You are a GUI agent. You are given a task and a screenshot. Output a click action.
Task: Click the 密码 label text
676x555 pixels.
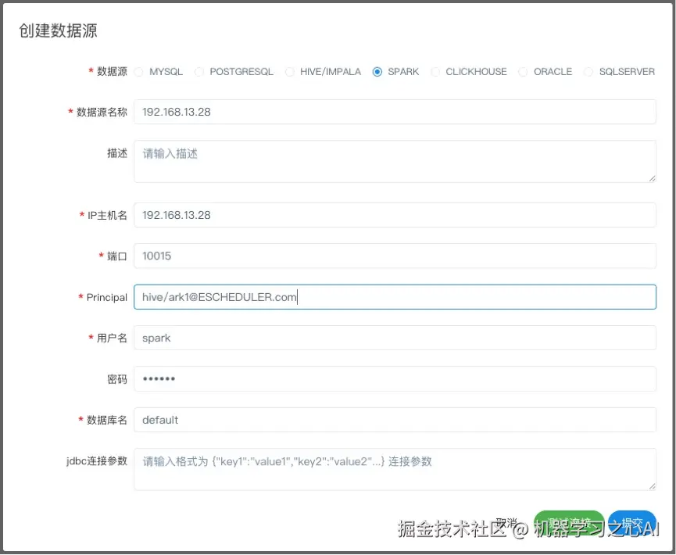(x=117, y=379)
